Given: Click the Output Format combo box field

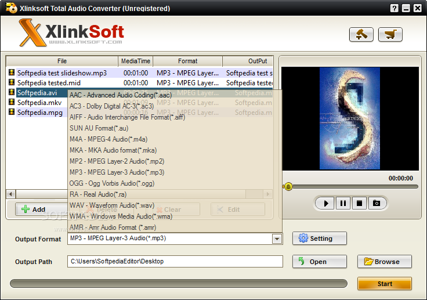Looking at the screenshot, I should tap(175, 238).
